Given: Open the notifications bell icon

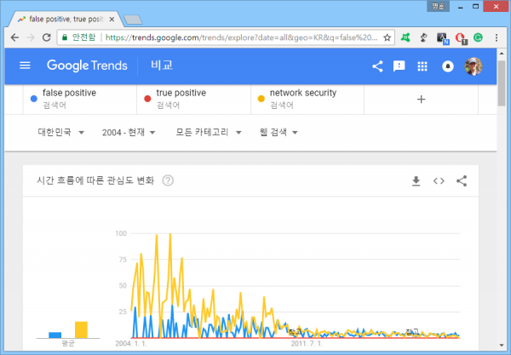Looking at the screenshot, I should [x=448, y=66].
